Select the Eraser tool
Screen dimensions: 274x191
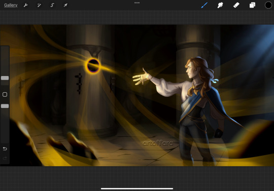[x=236, y=5]
